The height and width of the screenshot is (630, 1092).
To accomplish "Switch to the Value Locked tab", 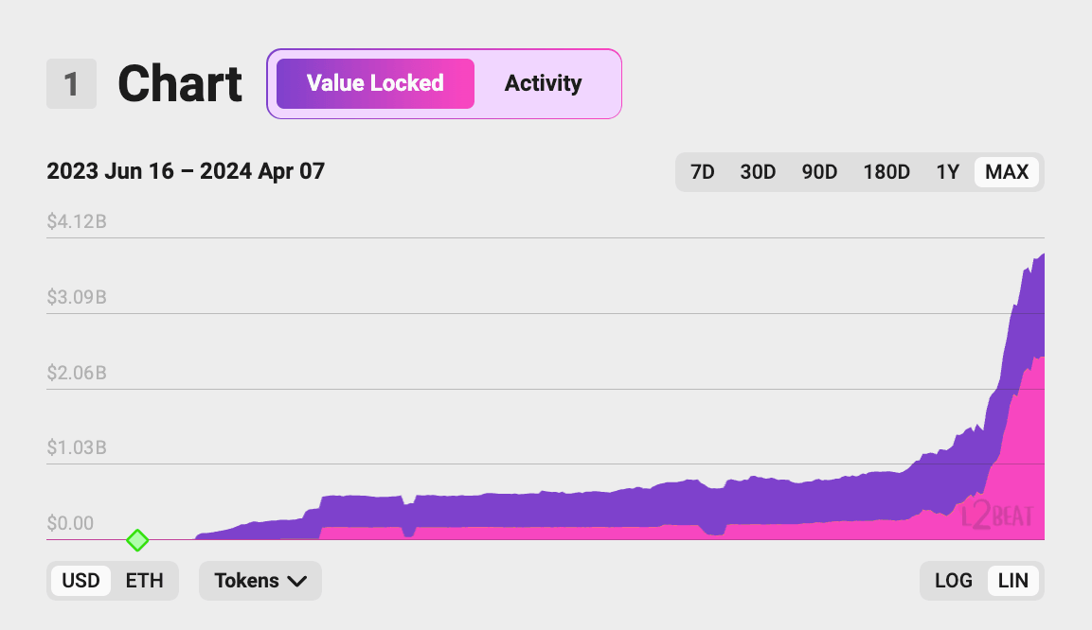I will pyautogui.click(x=375, y=83).
